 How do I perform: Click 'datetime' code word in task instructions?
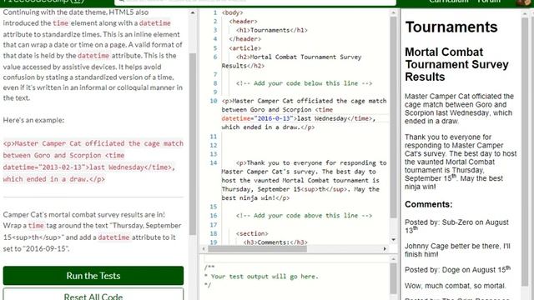113,237
